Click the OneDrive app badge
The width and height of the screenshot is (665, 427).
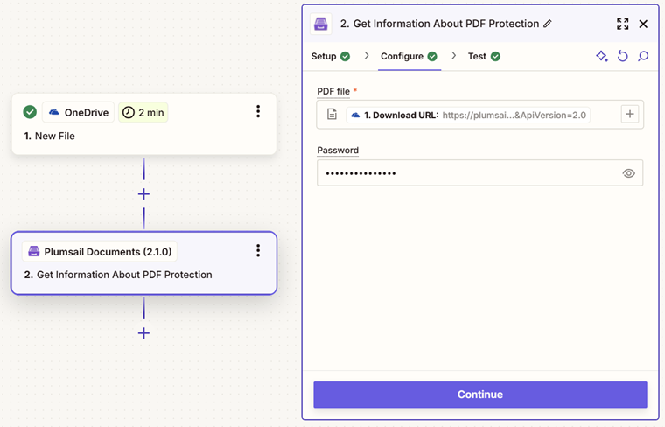coord(79,112)
